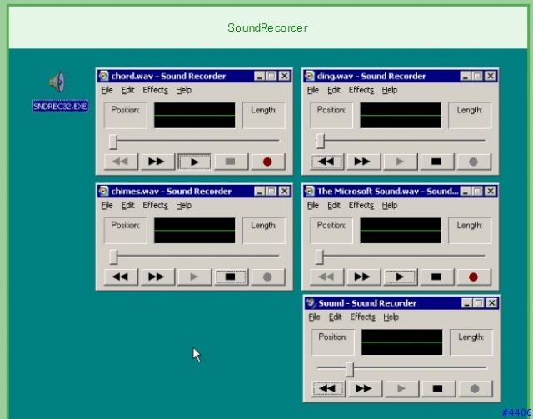Play the chord.wav sound
This screenshot has width=533, height=419.
tap(194, 162)
